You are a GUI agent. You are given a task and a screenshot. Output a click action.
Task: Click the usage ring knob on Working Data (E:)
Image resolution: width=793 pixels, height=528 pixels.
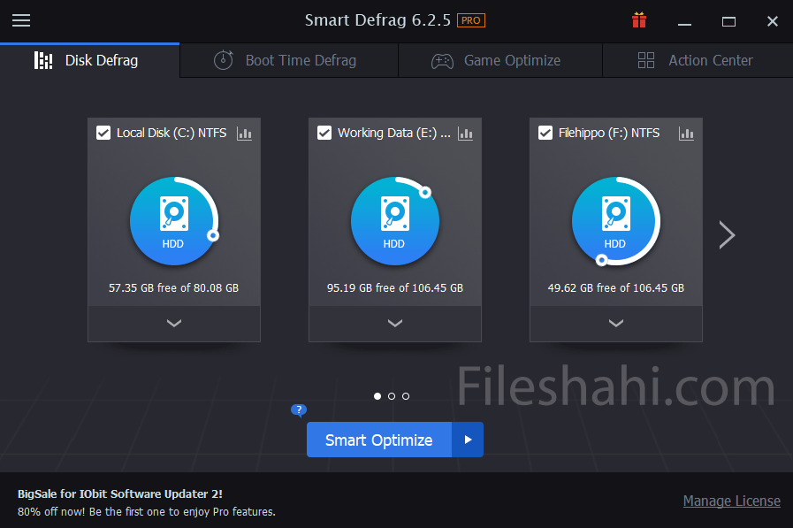[x=425, y=192]
